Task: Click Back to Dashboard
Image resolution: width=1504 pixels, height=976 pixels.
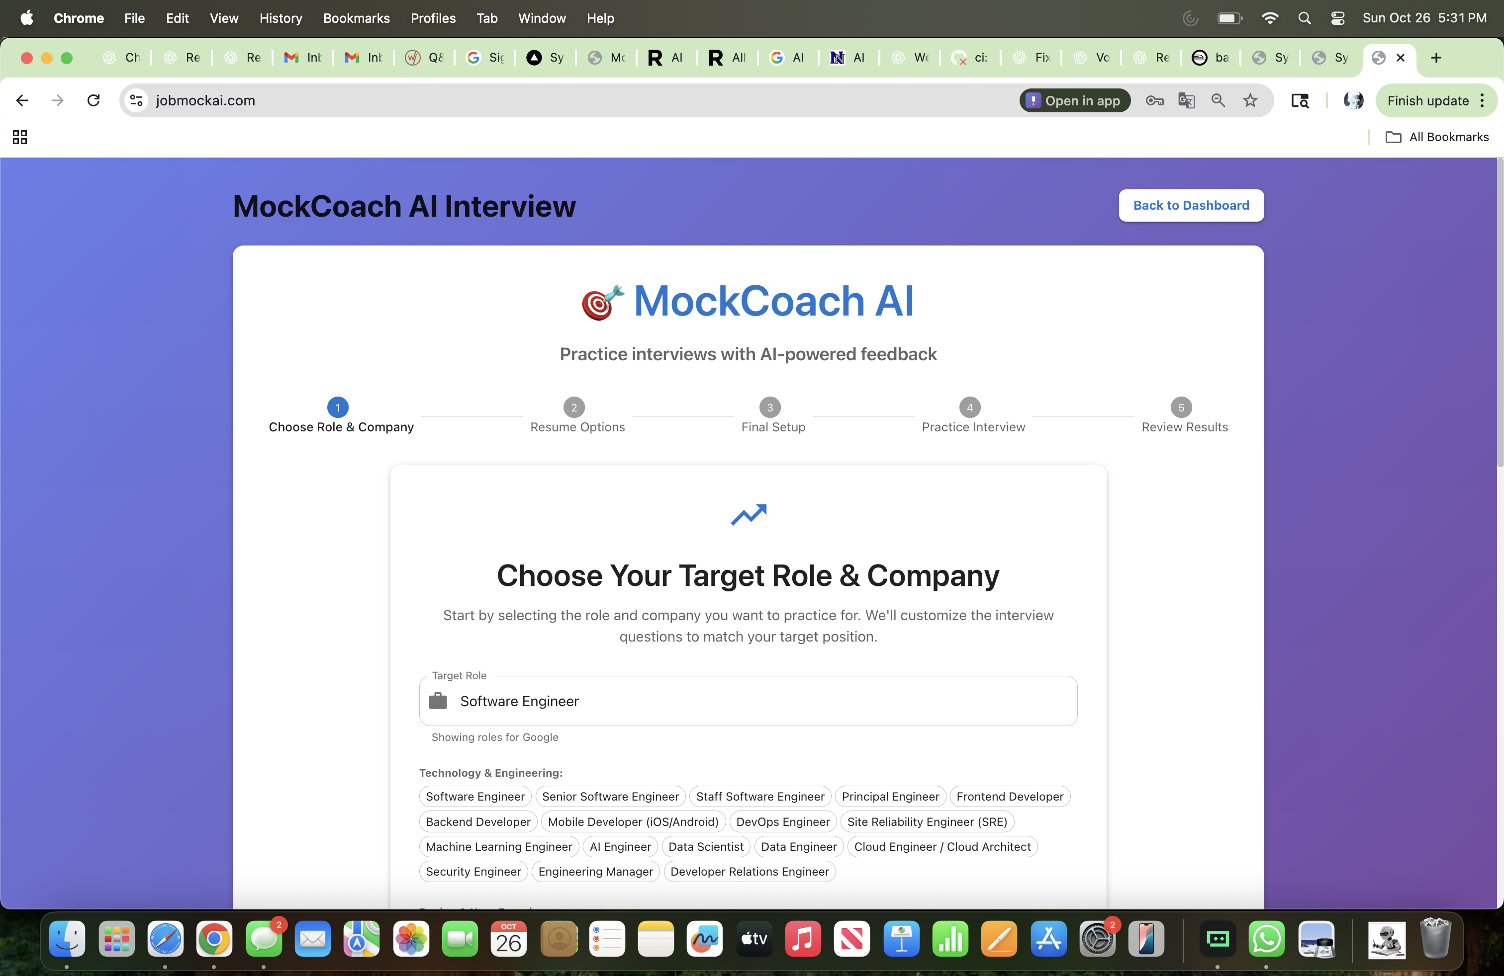Action: coord(1191,205)
